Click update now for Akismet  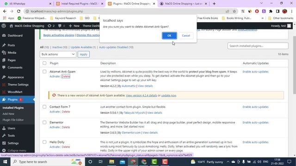point(168,95)
